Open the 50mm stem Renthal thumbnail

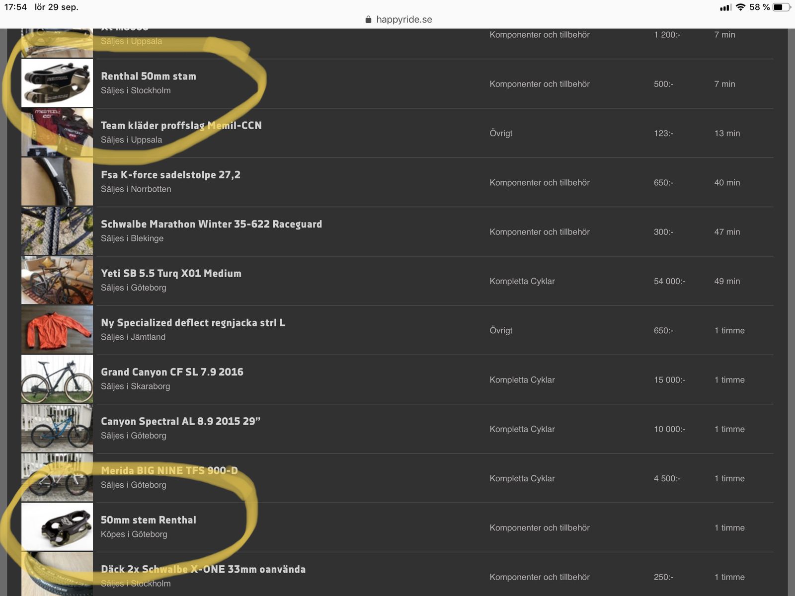(57, 526)
